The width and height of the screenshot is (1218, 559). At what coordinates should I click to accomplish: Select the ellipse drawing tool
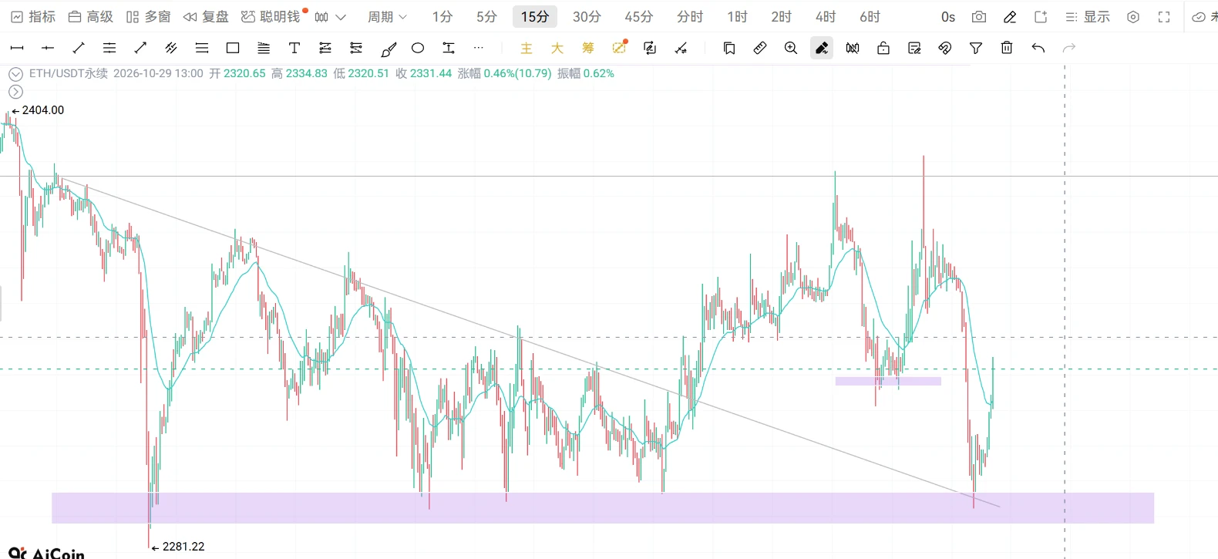(418, 48)
